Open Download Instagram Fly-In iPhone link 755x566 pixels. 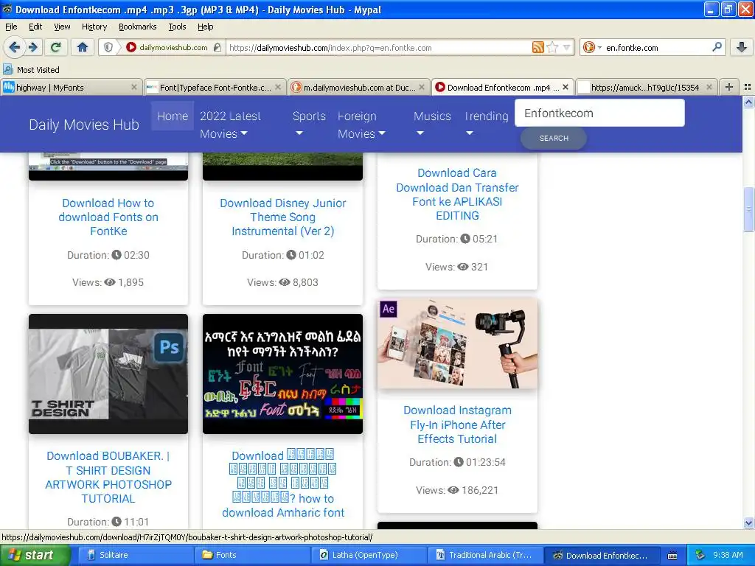pos(457,424)
